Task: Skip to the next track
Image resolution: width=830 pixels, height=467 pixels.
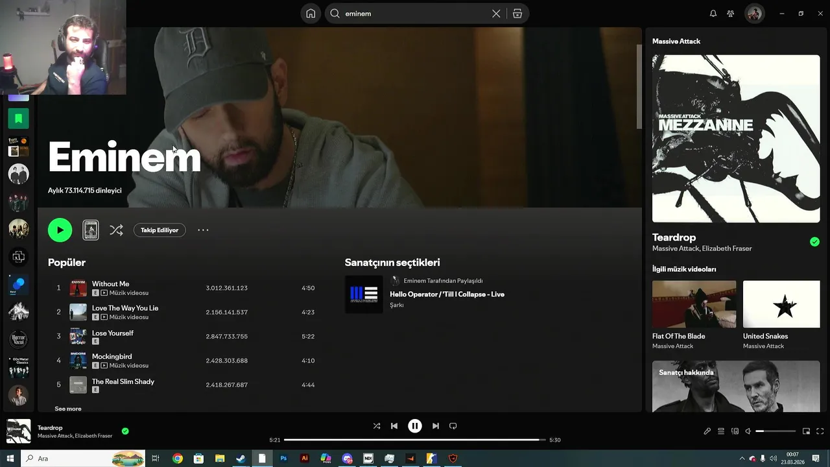Action: point(436,426)
